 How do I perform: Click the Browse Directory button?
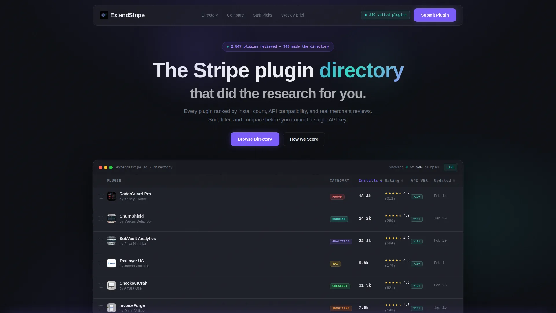coord(255,139)
